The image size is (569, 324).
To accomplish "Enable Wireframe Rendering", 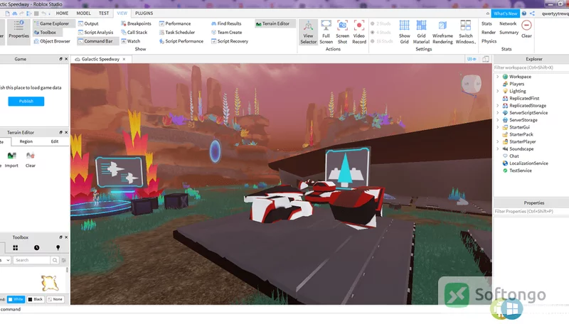I will (x=442, y=32).
